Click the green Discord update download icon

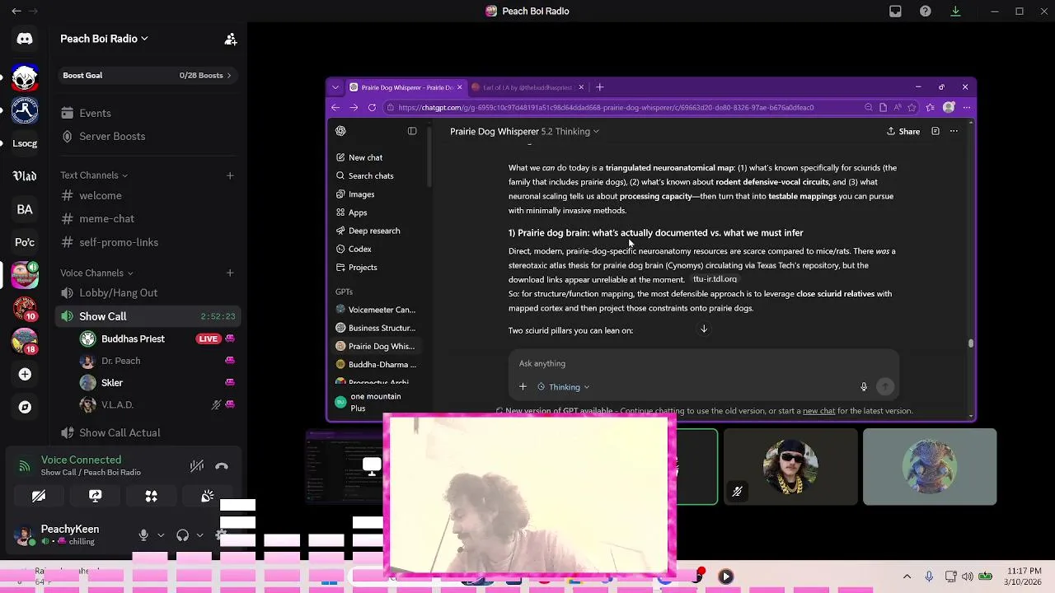[x=955, y=12]
